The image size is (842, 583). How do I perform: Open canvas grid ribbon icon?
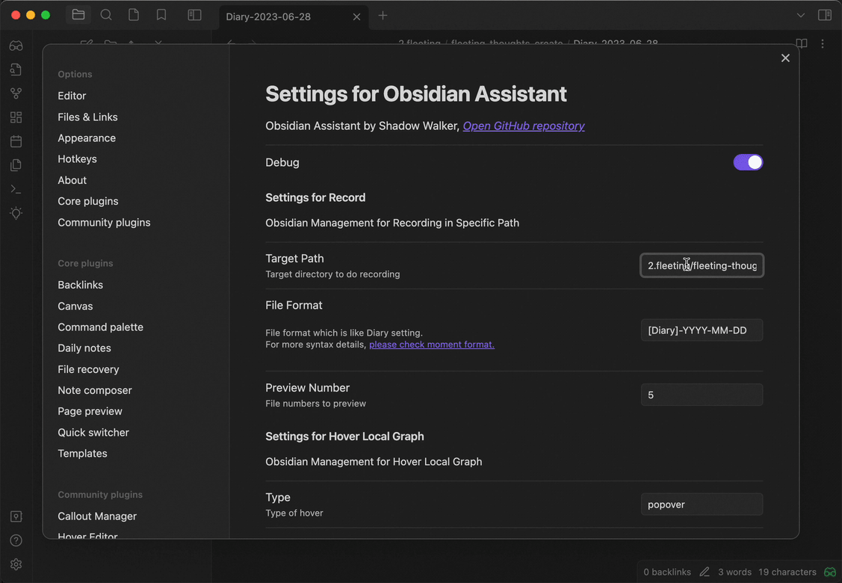coord(16,117)
